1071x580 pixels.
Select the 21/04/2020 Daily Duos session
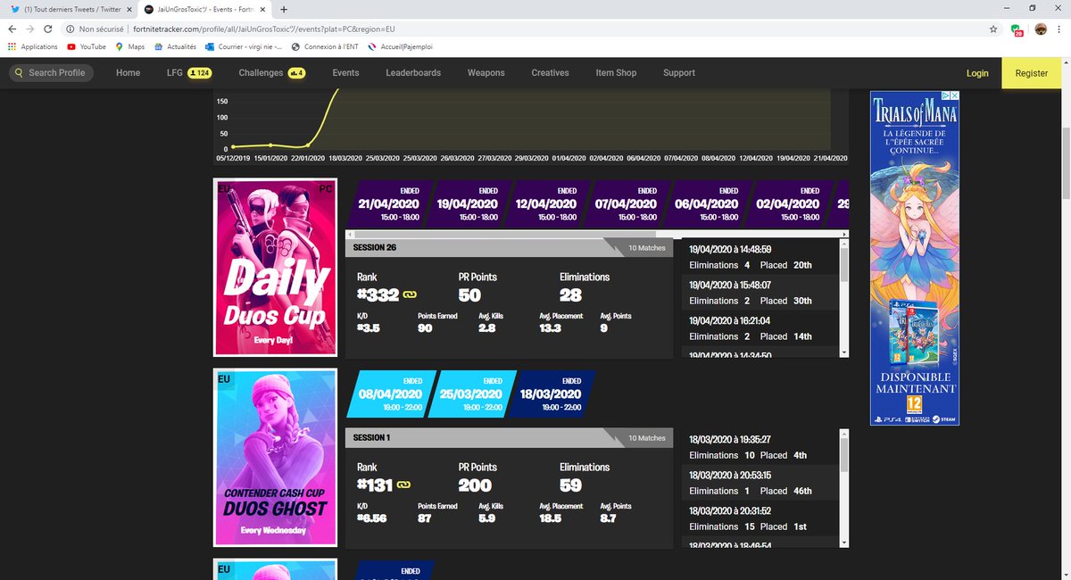(x=388, y=203)
